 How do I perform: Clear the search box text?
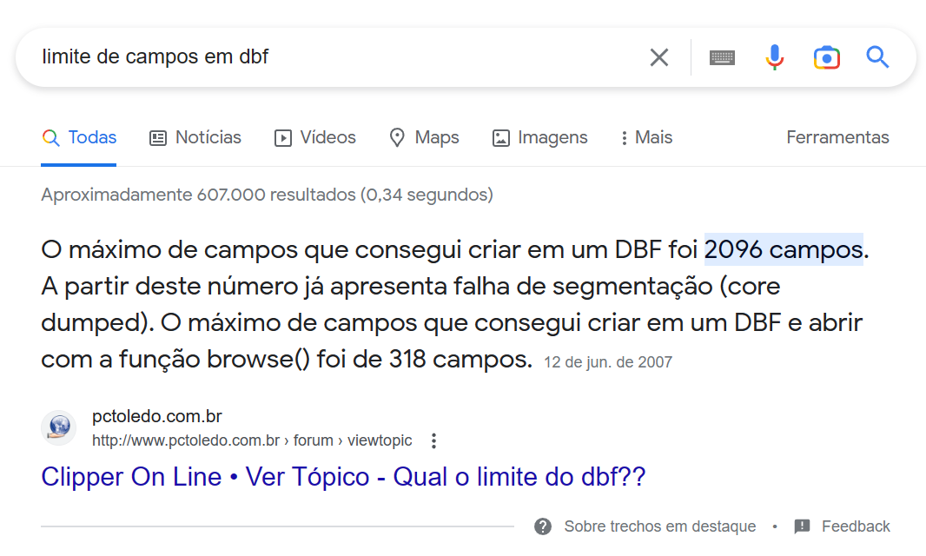tap(659, 57)
